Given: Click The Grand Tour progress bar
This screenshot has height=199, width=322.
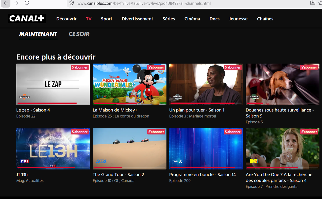Looking at the screenshot, I should 130,168.
